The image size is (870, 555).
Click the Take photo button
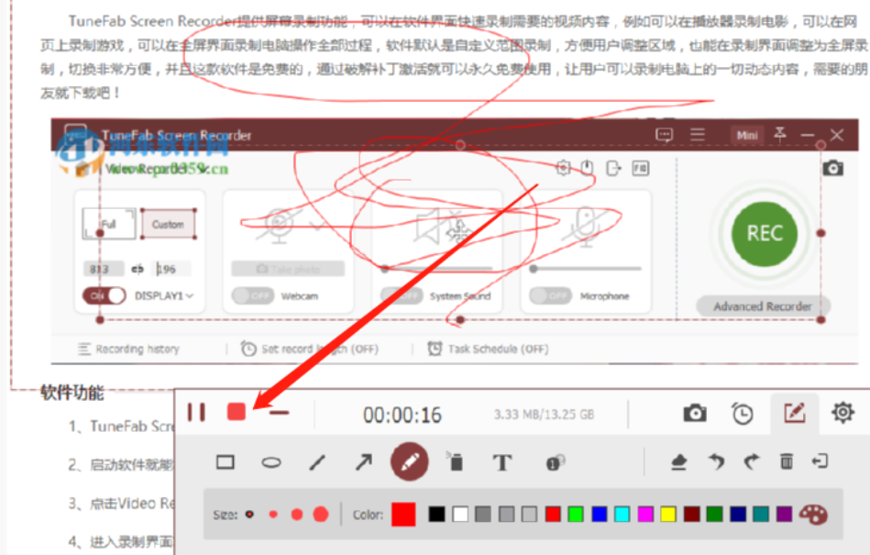click(288, 269)
